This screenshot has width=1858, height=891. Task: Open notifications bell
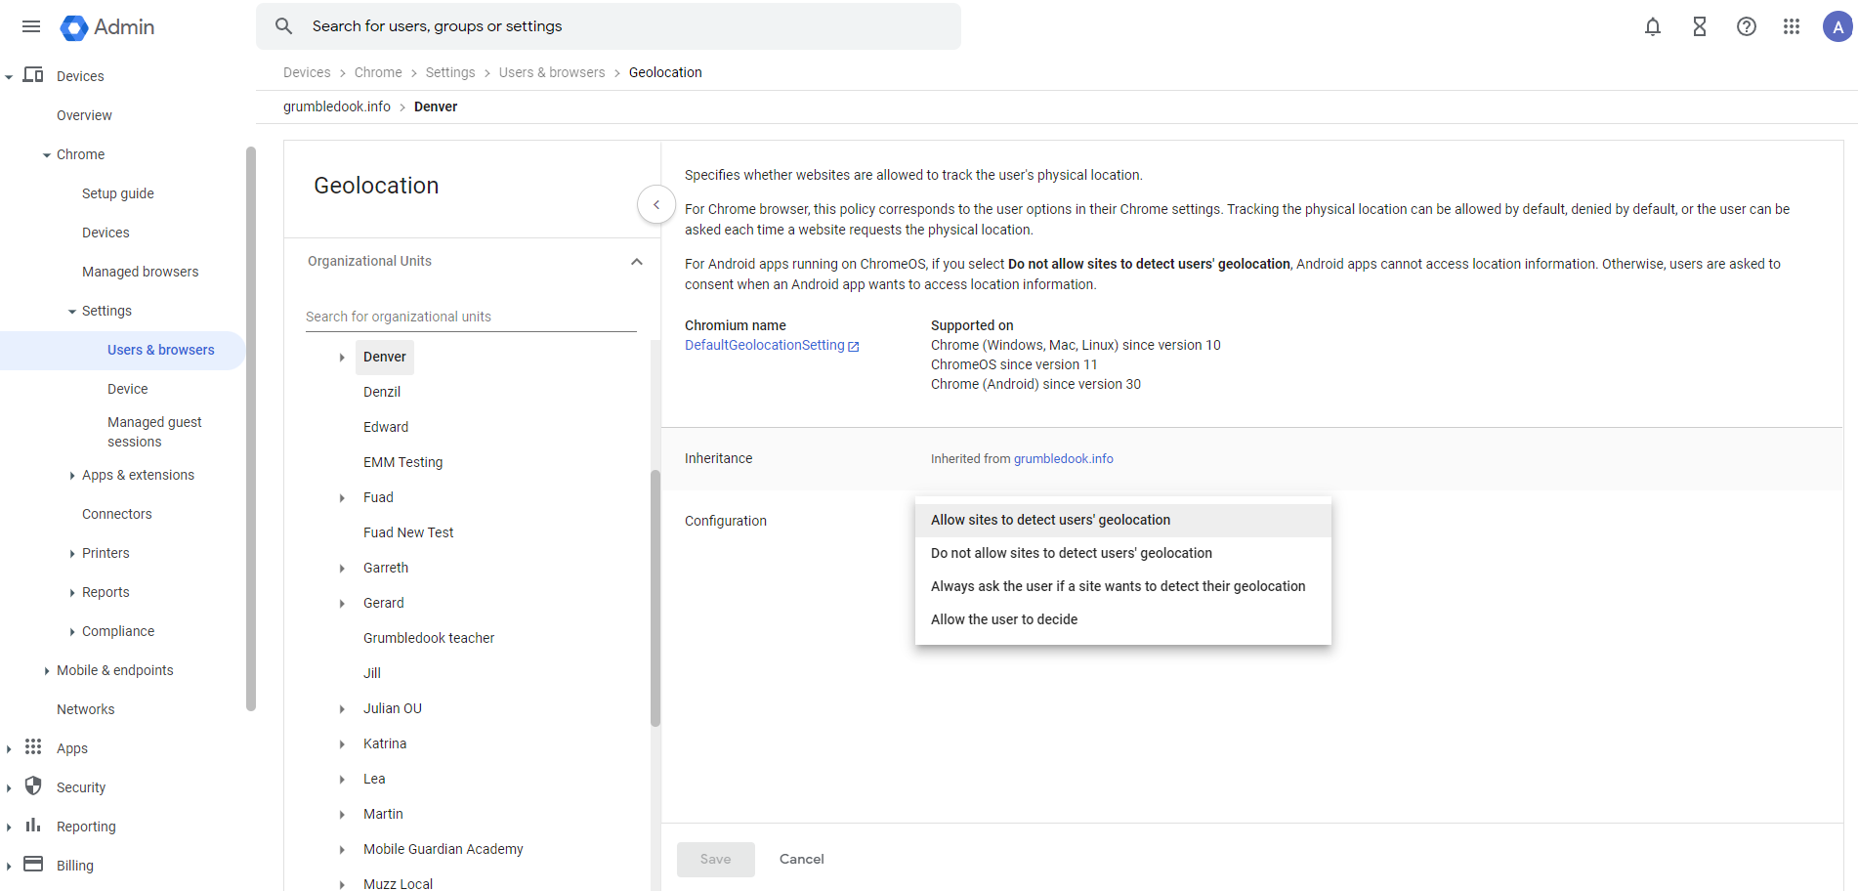click(1653, 26)
